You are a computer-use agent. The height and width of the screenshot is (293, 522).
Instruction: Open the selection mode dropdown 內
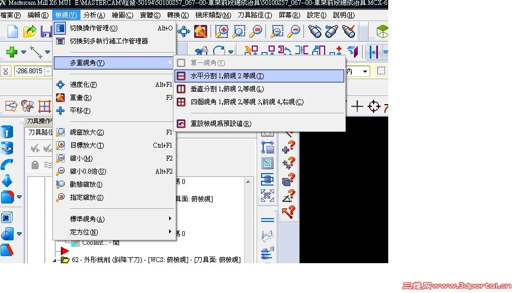[x=365, y=72]
